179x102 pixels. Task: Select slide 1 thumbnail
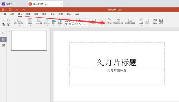(x=29, y=40)
